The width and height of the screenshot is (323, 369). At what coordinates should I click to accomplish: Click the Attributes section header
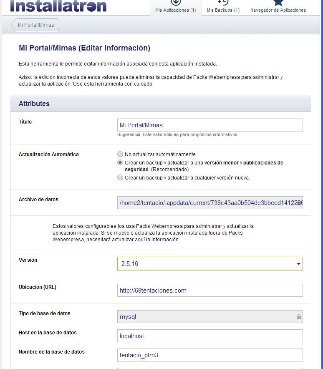(x=161, y=104)
